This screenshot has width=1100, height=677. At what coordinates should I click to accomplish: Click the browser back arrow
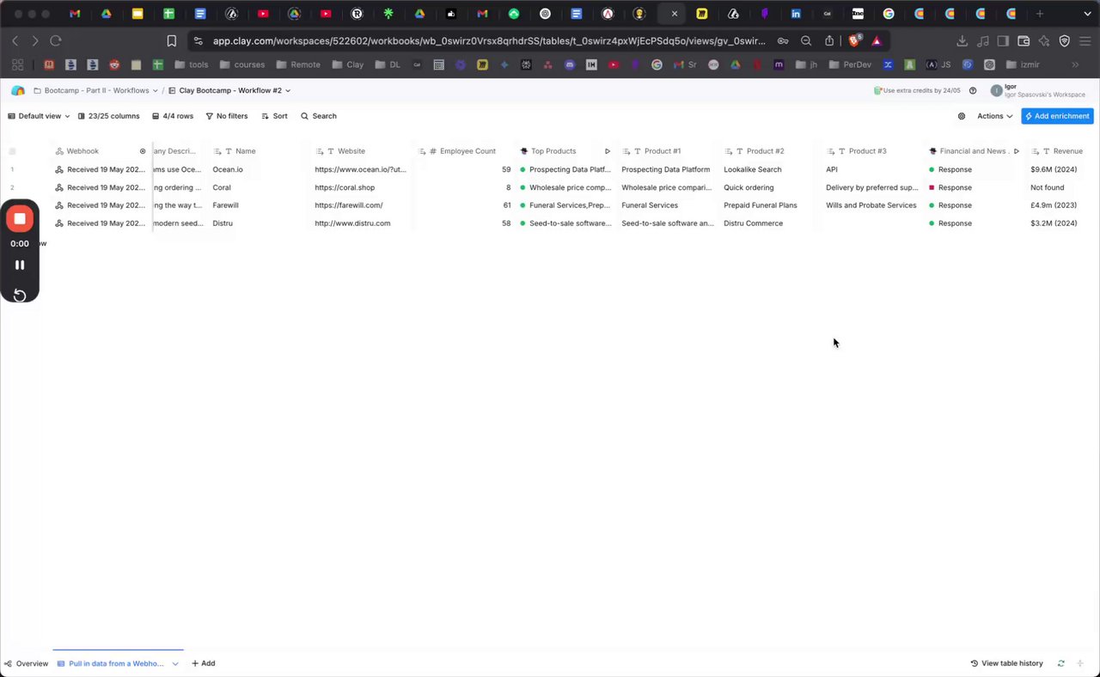tap(15, 41)
